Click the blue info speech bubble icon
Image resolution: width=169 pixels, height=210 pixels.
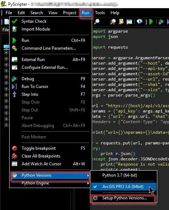click(140, 21)
